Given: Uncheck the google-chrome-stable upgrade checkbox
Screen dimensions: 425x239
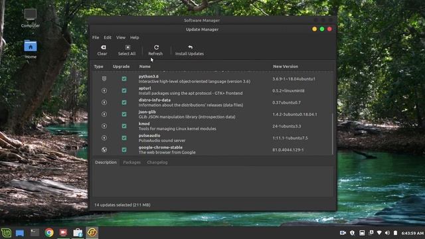Looking at the screenshot, I should tap(124, 149).
